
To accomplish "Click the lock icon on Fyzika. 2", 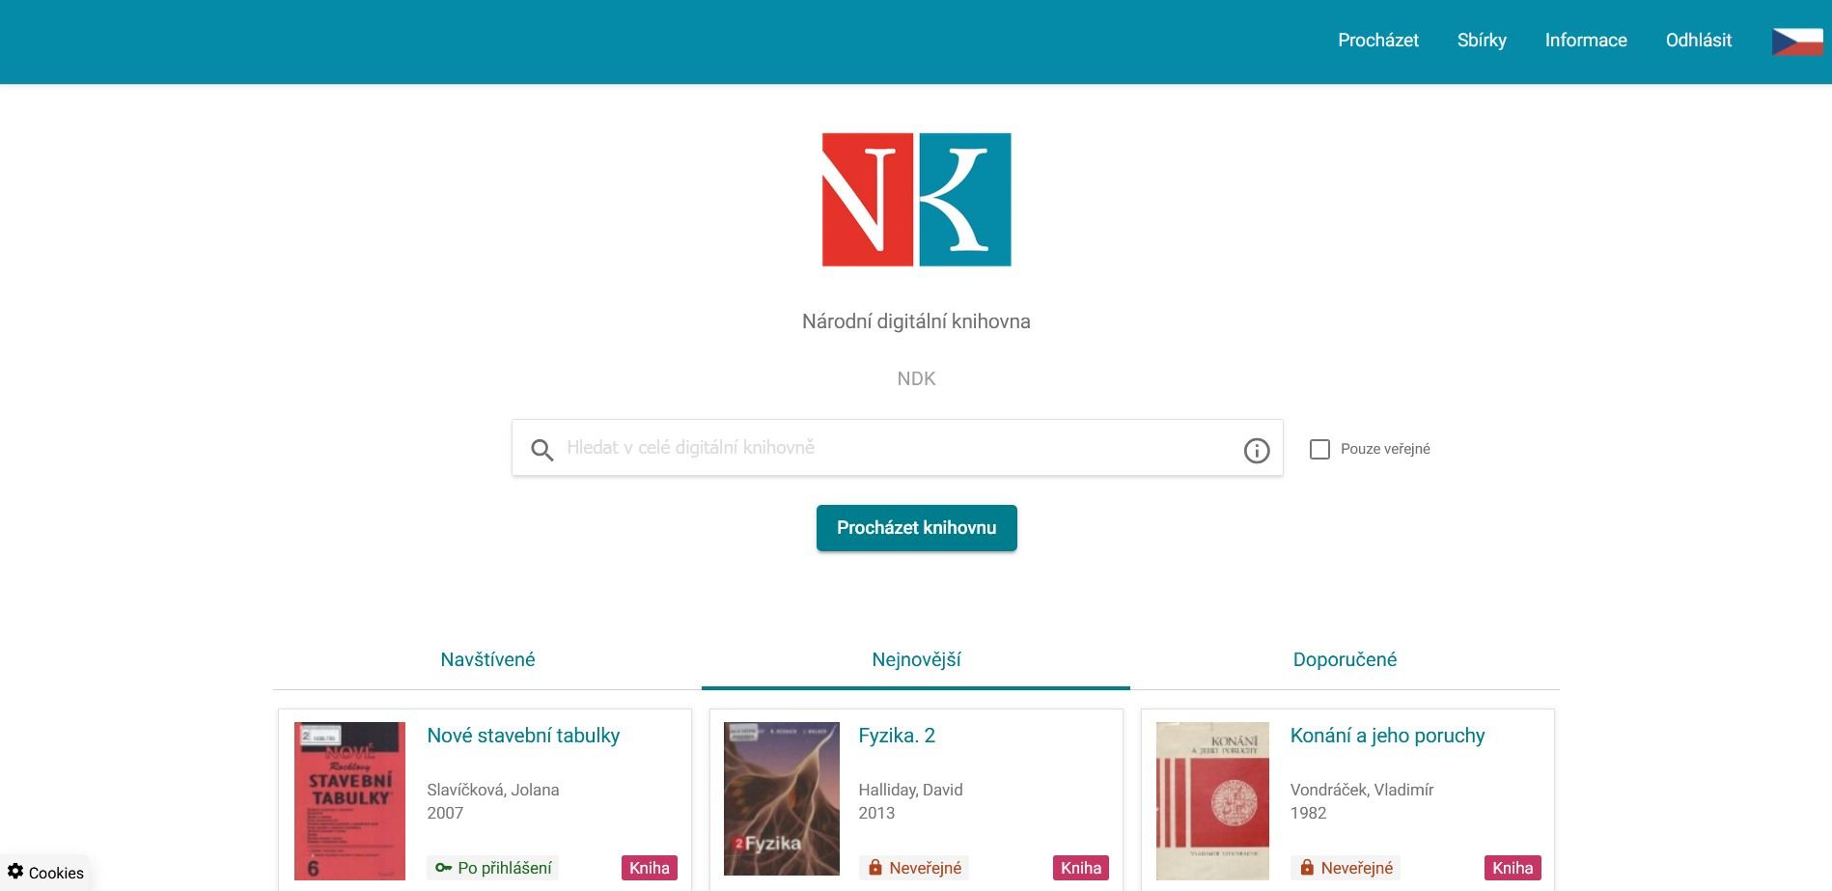I will [875, 868].
